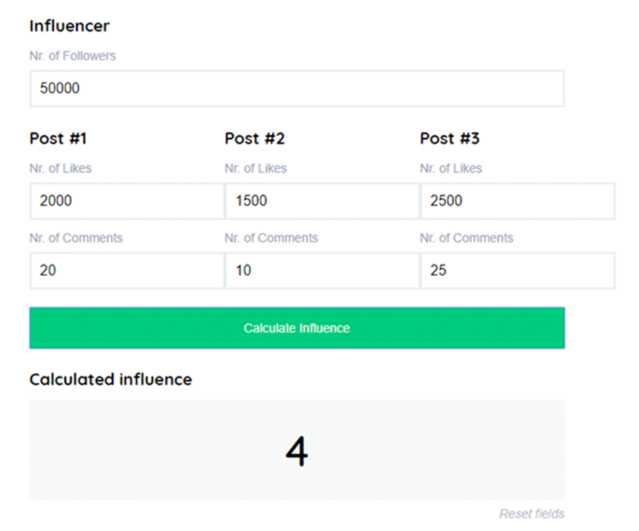The width and height of the screenshot is (639, 531).
Task: Click the Reset fields link
Action: [531, 514]
